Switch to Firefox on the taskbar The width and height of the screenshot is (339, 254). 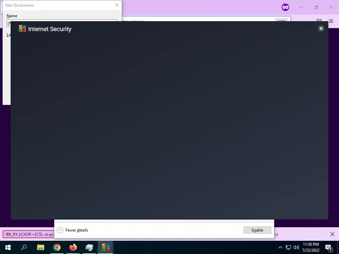[x=73, y=247]
